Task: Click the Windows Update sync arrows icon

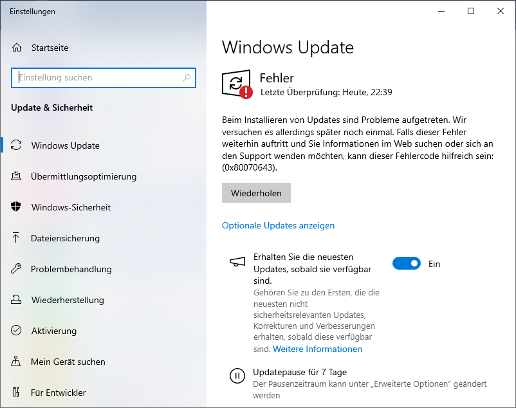Action: coord(16,145)
